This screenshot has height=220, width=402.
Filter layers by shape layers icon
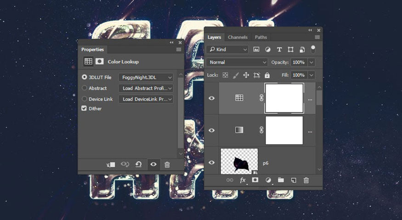click(x=290, y=50)
